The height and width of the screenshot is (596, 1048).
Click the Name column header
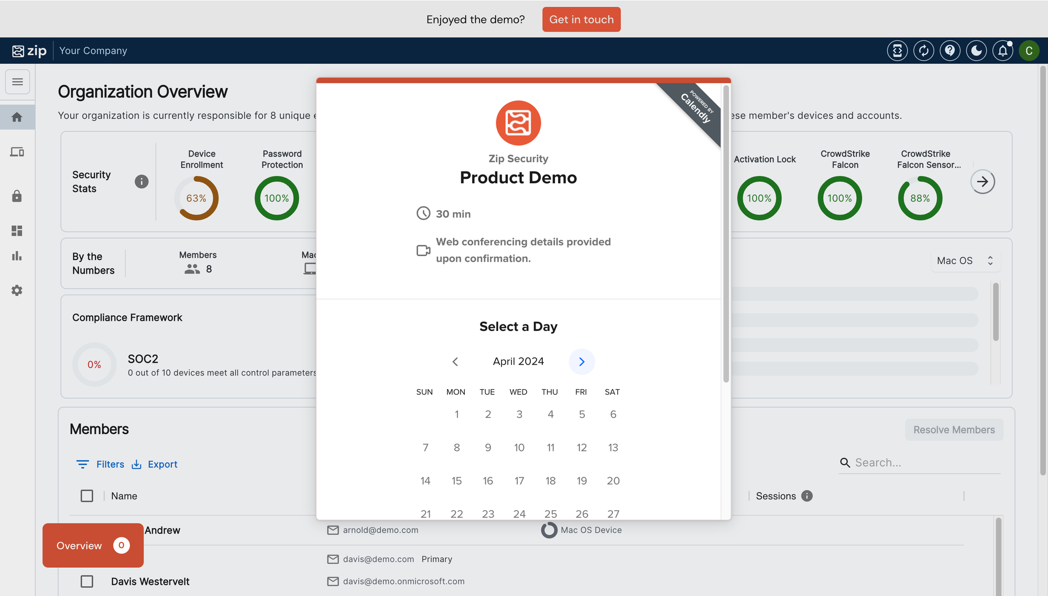pyautogui.click(x=124, y=496)
